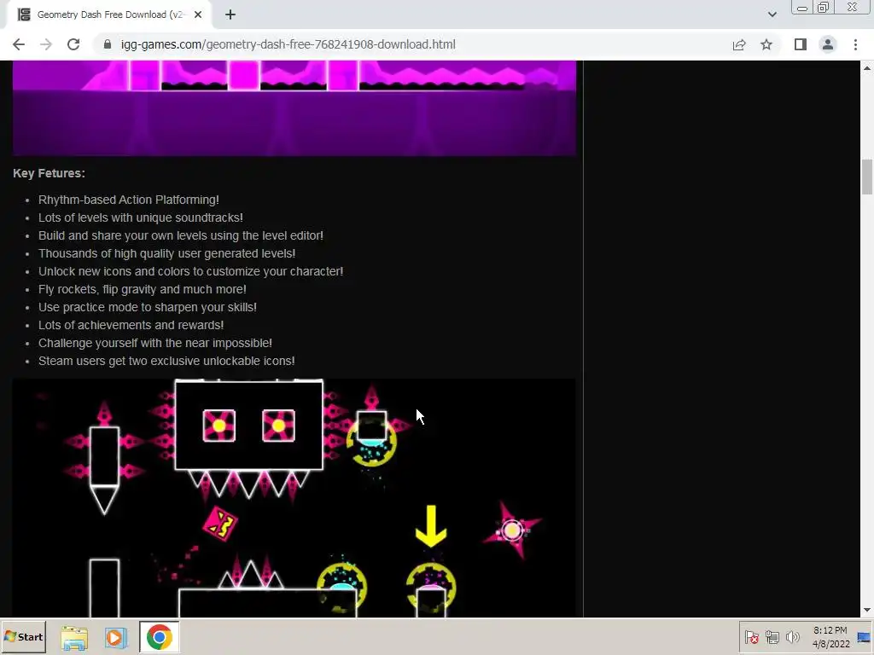The width and height of the screenshot is (874, 655).
Task: Bookmark this page with star
Action: [766, 44]
